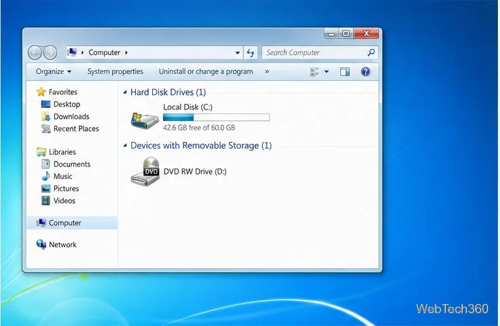Viewport: 500px width, 326px height.
Task: Open the Organize dropdown menu
Action: pyautogui.click(x=53, y=72)
